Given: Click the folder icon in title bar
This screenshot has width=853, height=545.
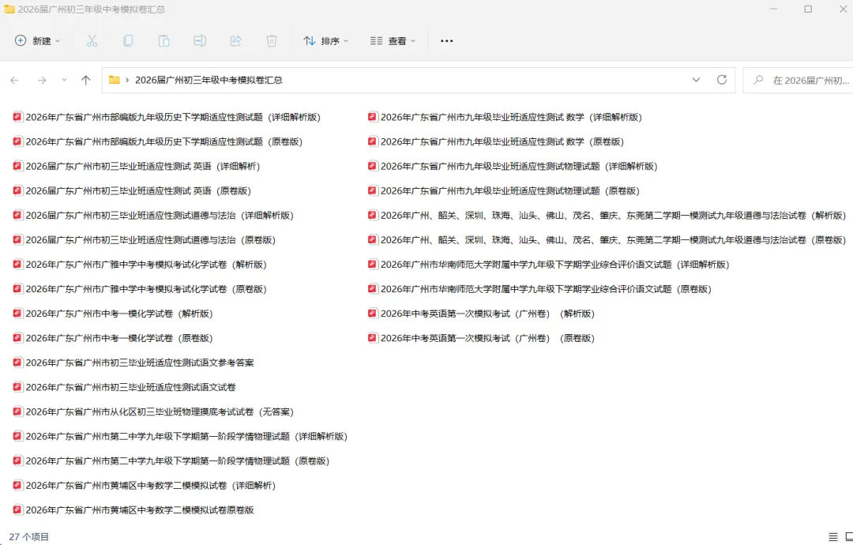Looking at the screenshot, I should coord(9,9).
